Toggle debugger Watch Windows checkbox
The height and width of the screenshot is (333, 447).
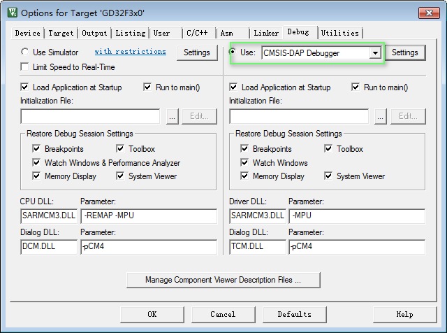pos(244,162)
